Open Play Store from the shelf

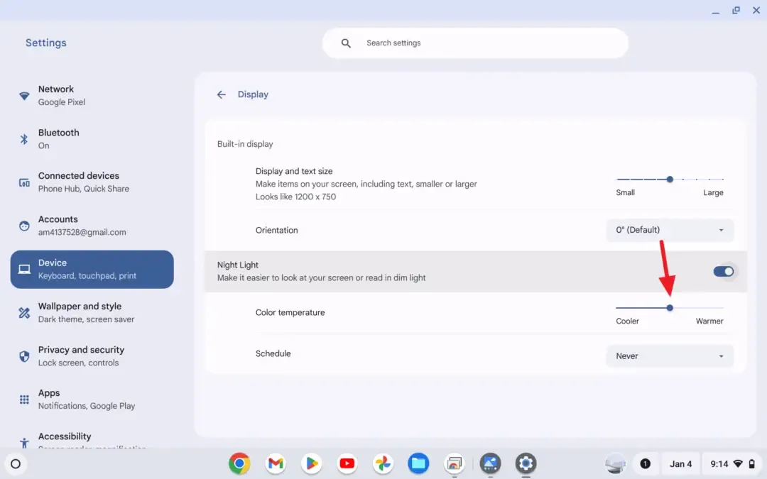pos(311,463)
